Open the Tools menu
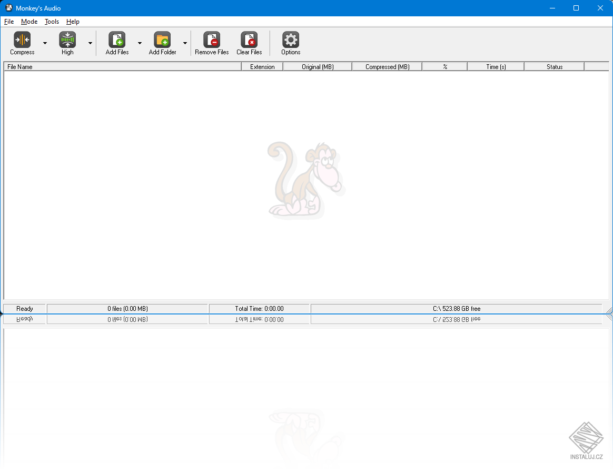Image resolution: width=613 pixels, height=471 pixels. tap(52, 22)
